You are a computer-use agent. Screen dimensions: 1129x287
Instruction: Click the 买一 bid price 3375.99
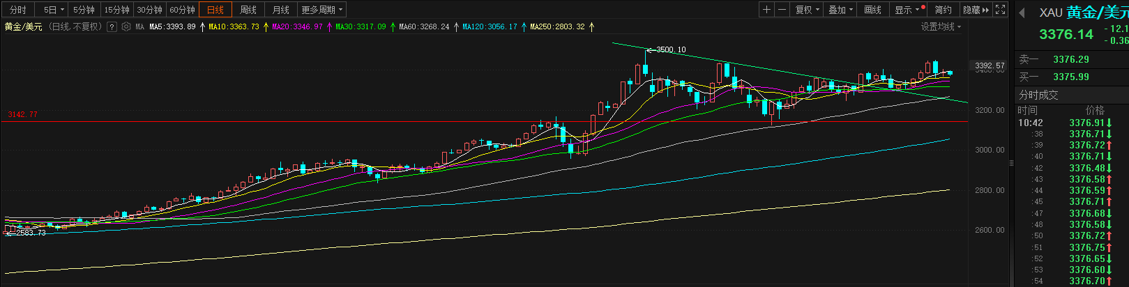coord(1071,77)
